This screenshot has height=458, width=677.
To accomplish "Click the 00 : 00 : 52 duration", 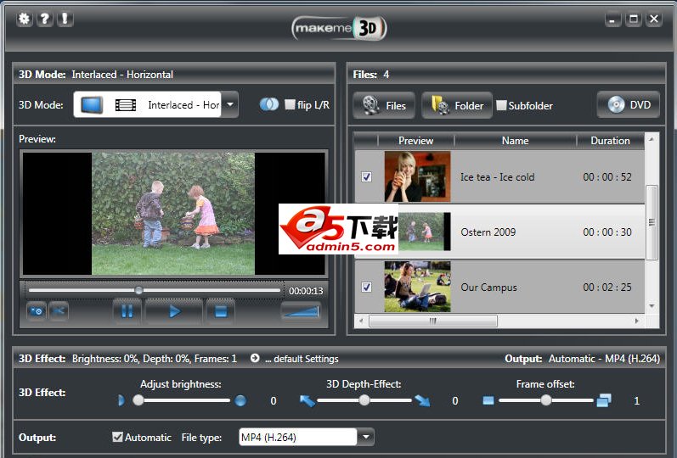I will 607,176.
